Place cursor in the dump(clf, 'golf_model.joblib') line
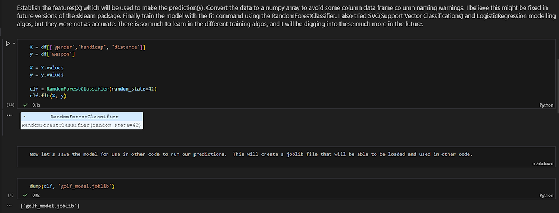The image size is (559, 213). 74,186
